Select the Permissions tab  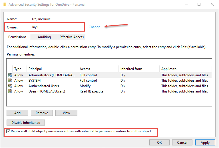(17, 37)
